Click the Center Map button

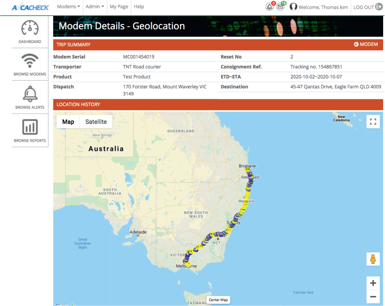[x=218, y=300]
